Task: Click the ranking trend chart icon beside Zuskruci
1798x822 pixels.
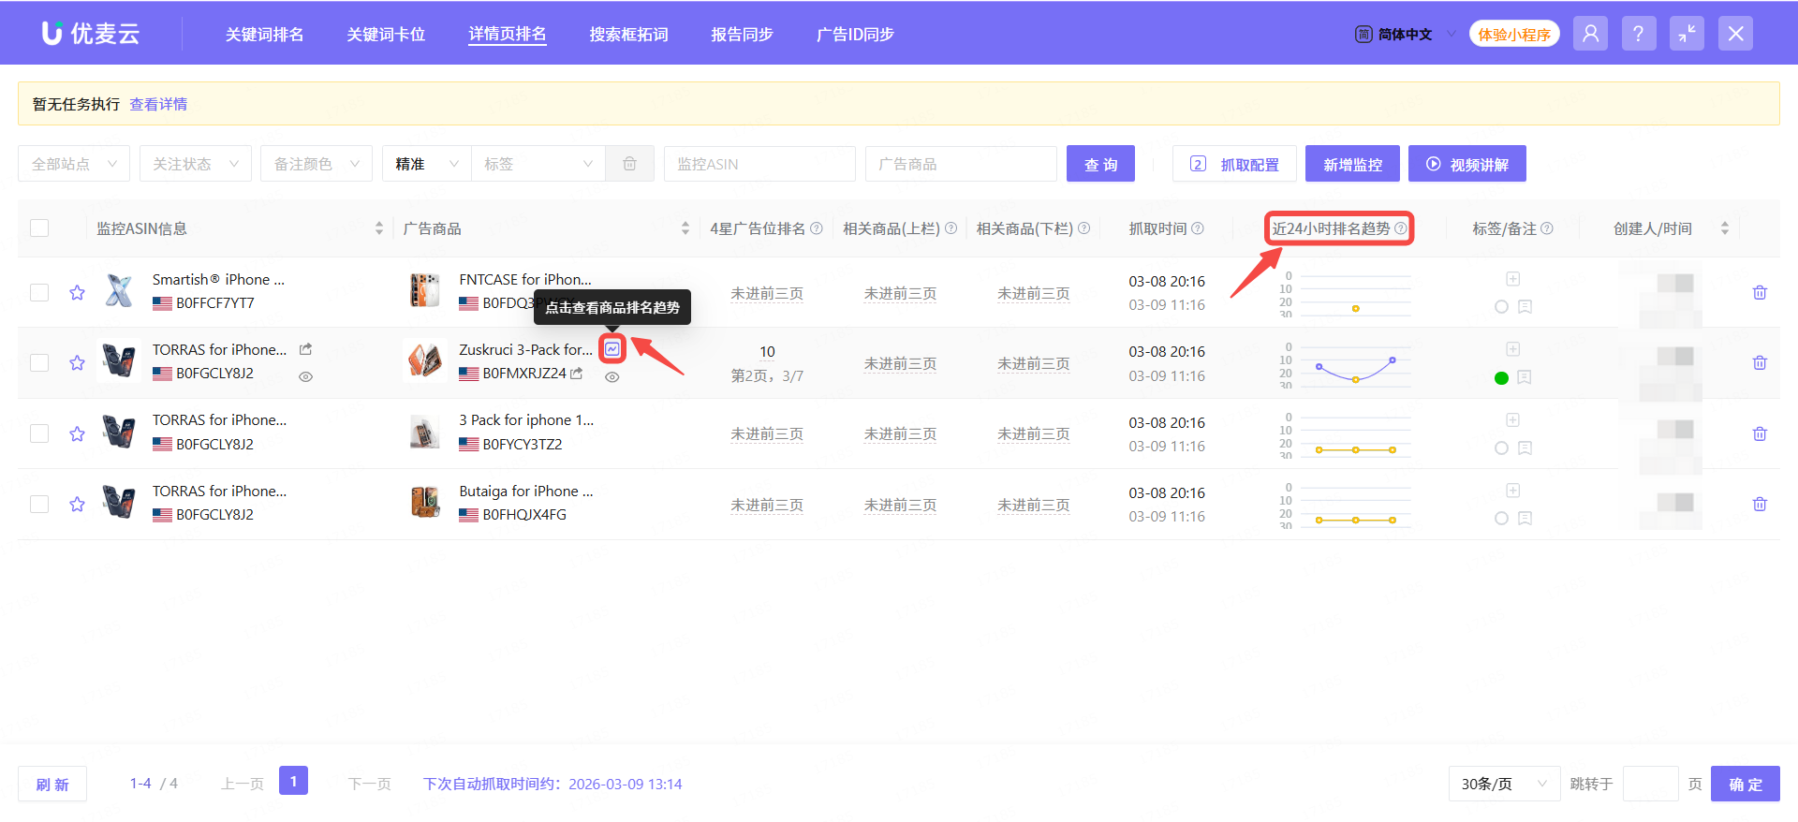Action: pos(612,349)
